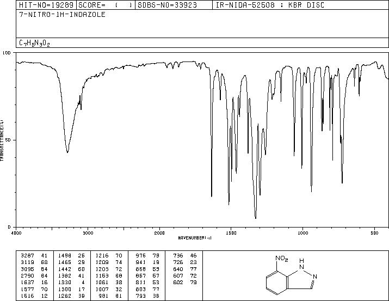Click the 3000 wavenumber axis tick label

tap(88, 233)
